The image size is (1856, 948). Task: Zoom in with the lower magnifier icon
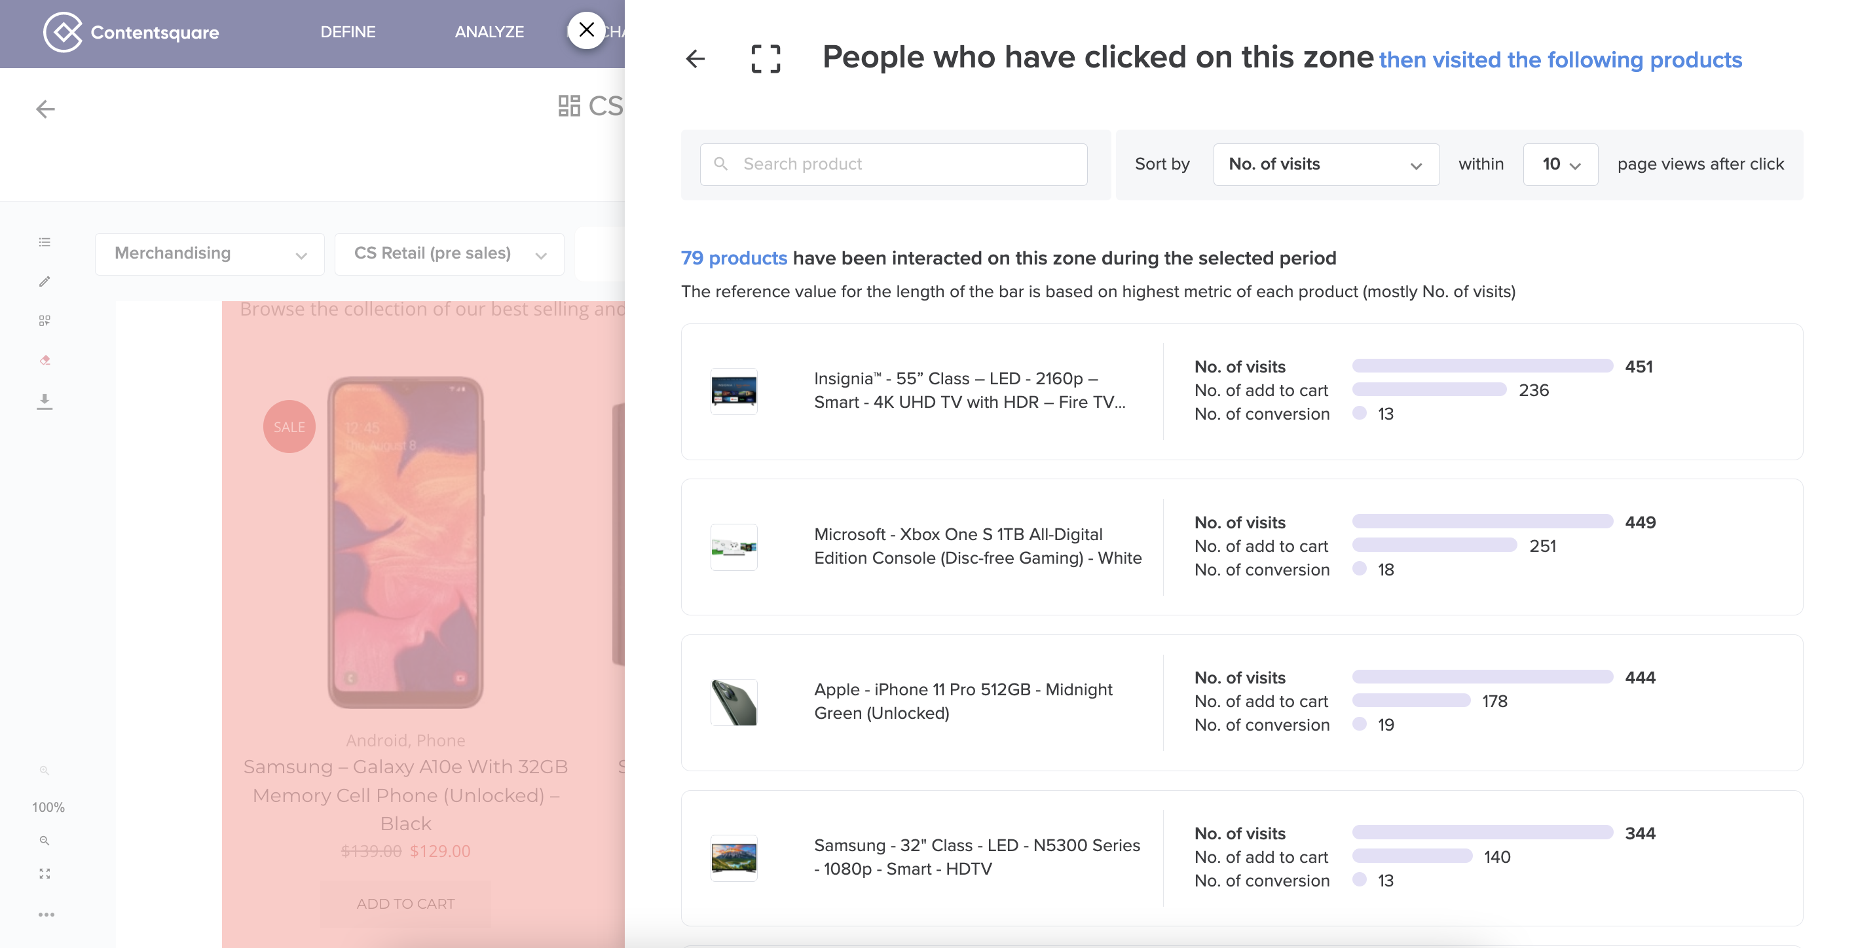click(45, 841)
